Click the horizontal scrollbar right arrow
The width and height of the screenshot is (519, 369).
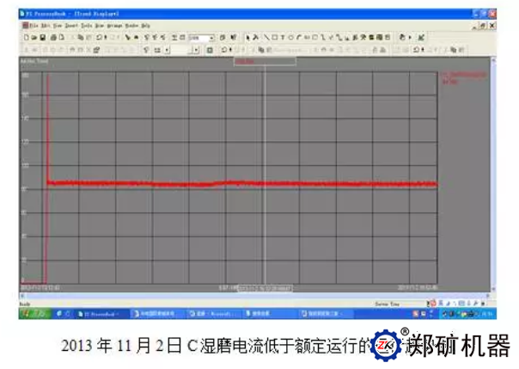[x=487, y=296]
